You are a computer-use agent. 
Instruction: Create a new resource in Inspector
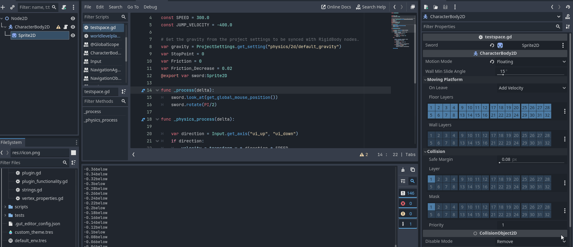tap(426, 7)
